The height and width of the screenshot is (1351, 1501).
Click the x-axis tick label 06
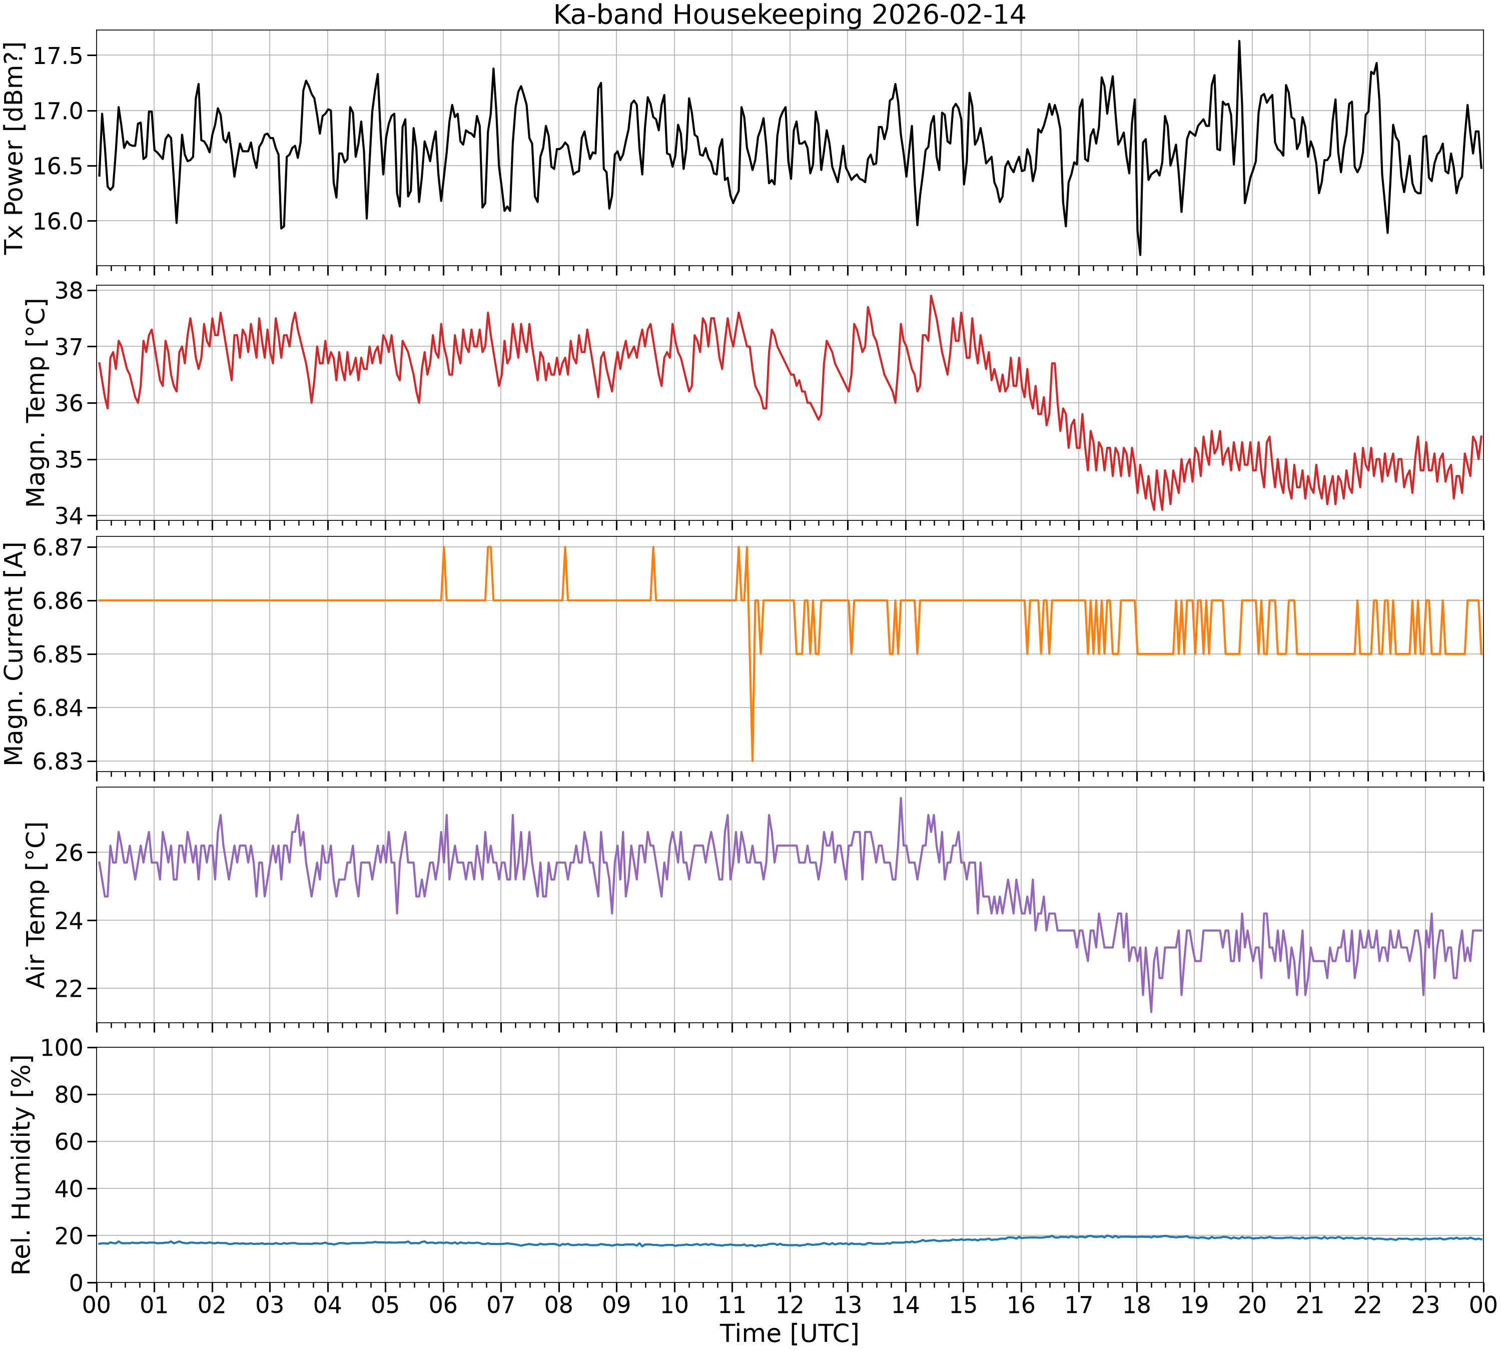pos(443,1303)
